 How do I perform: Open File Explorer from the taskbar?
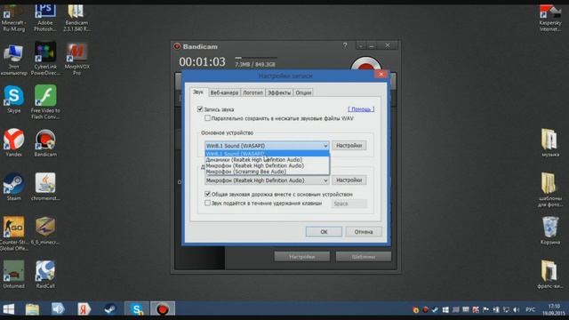click(x=32, y=309)
